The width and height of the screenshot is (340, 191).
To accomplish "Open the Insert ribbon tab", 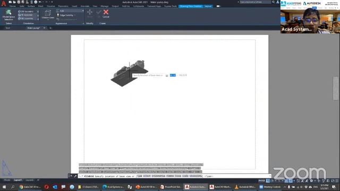I will coord(74,6).
